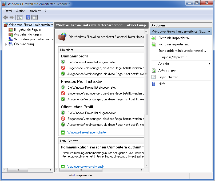Select the Überwachung tree node
Image resolution: width=215 pixels, height=181 pixels.
tap(24, 44)
